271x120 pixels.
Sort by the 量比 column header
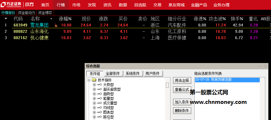click(253, 19)
